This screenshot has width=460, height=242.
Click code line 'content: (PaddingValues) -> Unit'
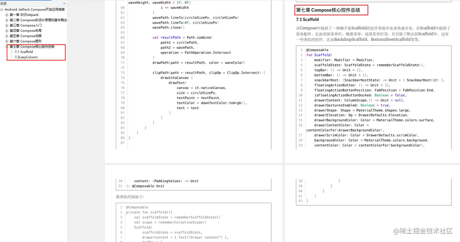click(x=166, y=181)
